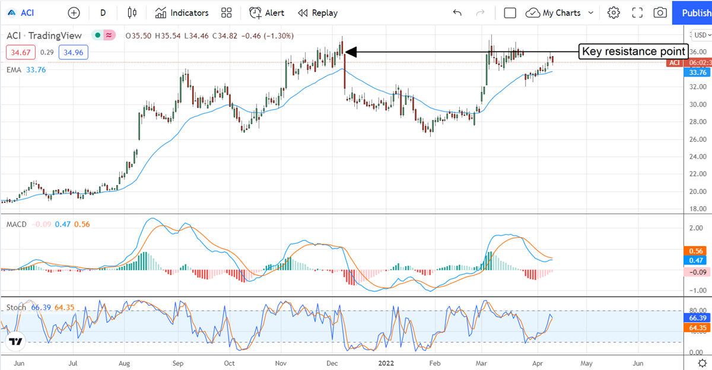This screenshot has height=370, width=712.
Task: Take a chart snapshot with camera icon
Action: [x=660, y=12]
